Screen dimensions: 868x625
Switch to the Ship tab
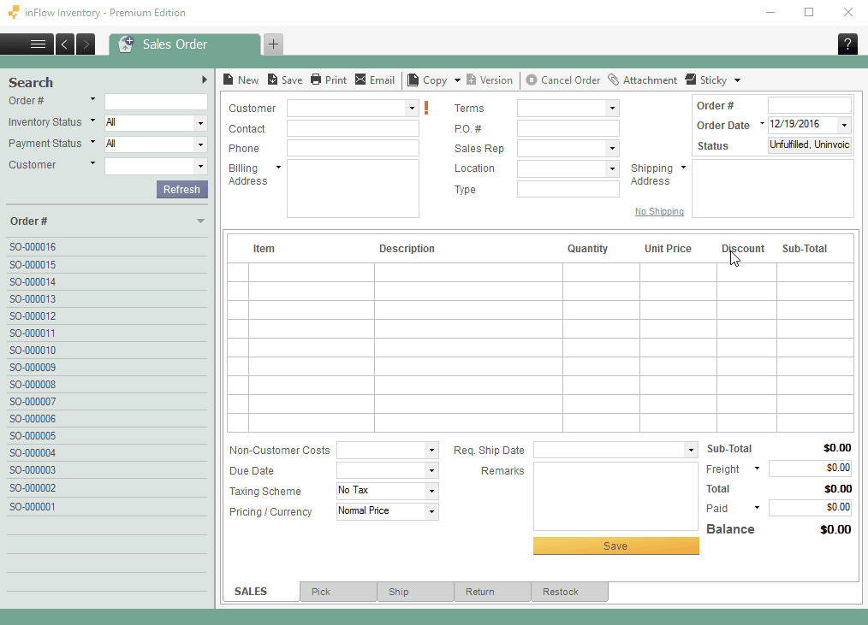(x=415, y=592)
